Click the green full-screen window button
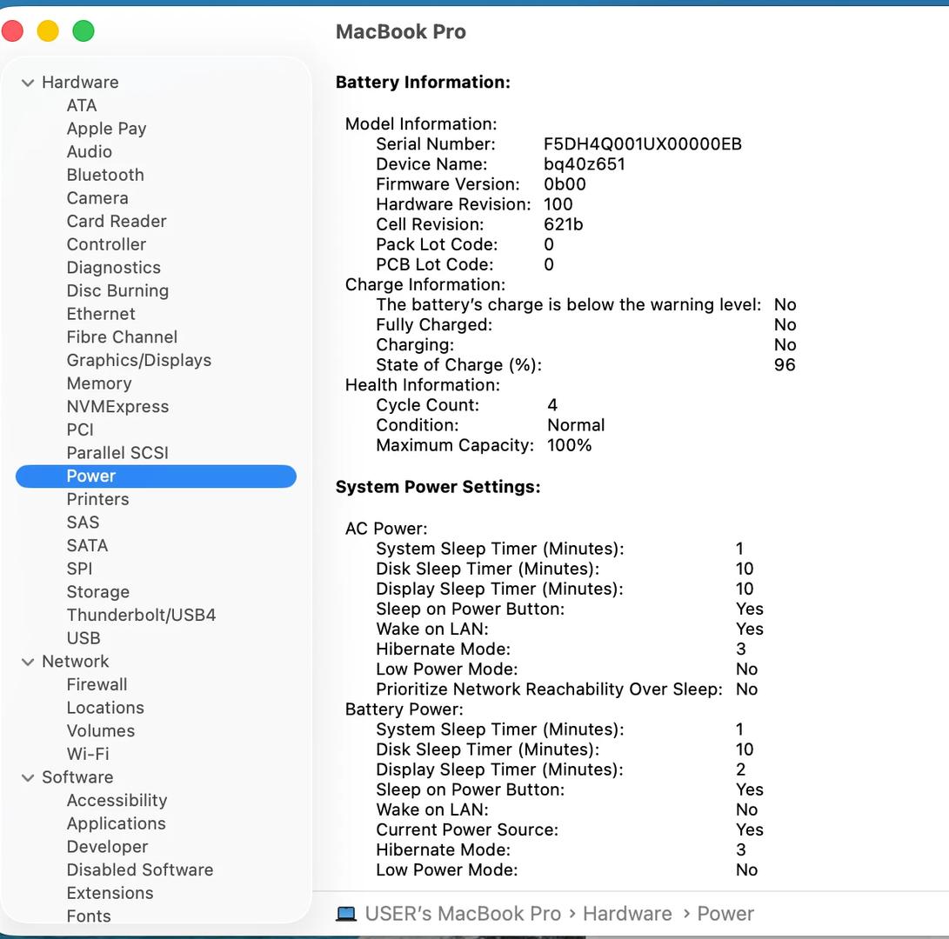This screenshot has height=939, width=949. (x=83, y=32)
